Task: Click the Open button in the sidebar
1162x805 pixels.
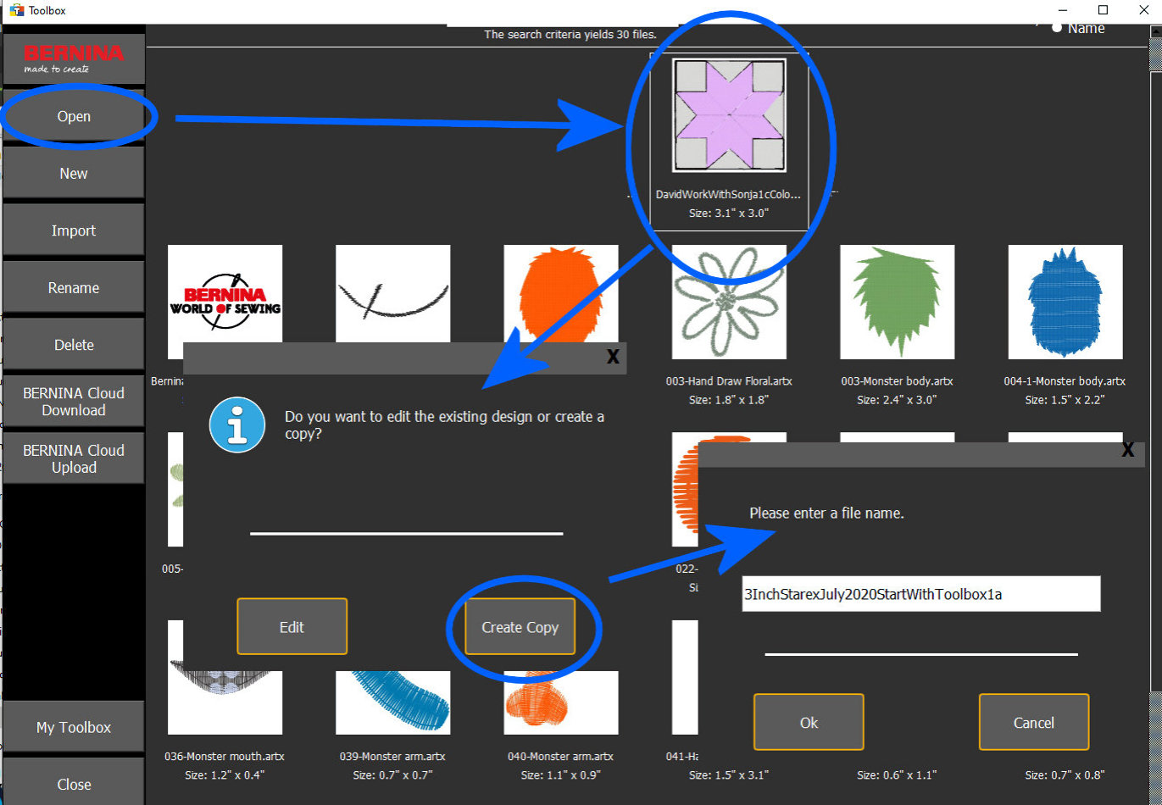Action: [x=74, y=117]
